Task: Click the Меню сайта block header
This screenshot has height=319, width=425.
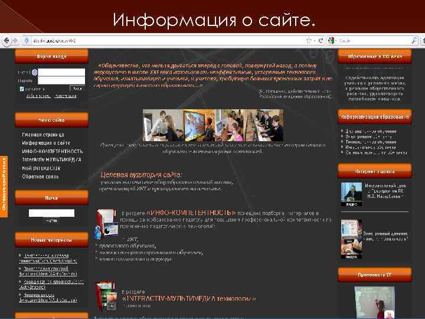Action: click(x=51, y=120)
